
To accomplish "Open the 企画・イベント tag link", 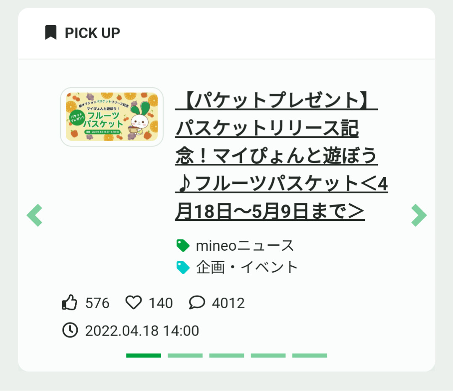I will pos(247,268).
